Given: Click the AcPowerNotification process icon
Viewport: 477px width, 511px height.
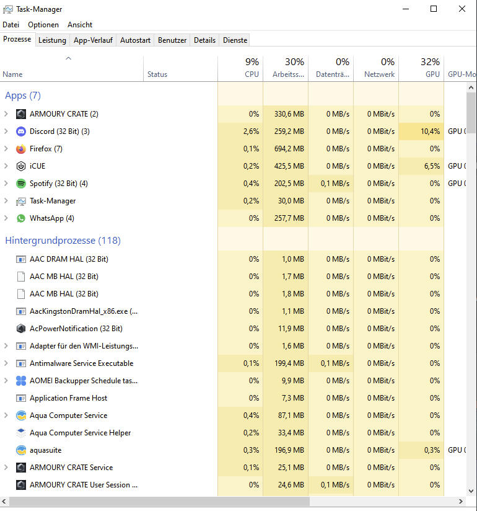Looking at the screenshot, I should (21, 329).
